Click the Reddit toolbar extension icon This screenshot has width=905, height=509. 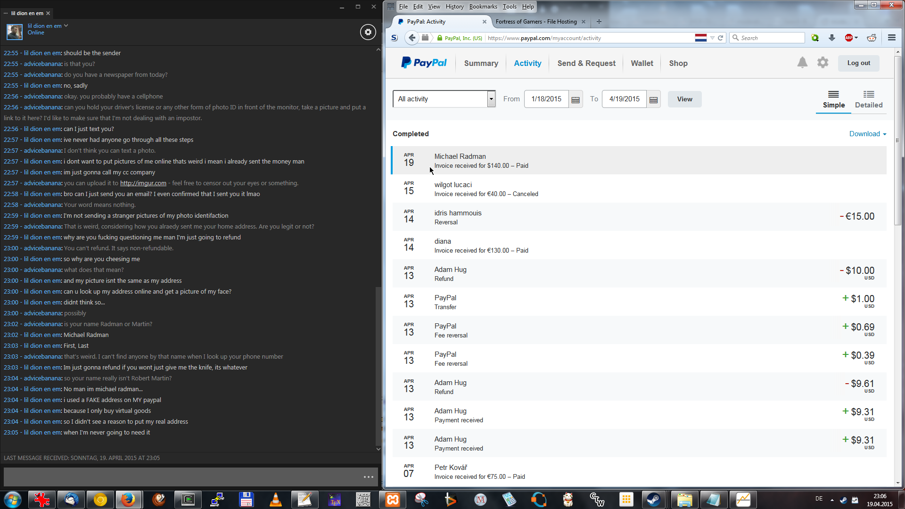coord(872,38)
